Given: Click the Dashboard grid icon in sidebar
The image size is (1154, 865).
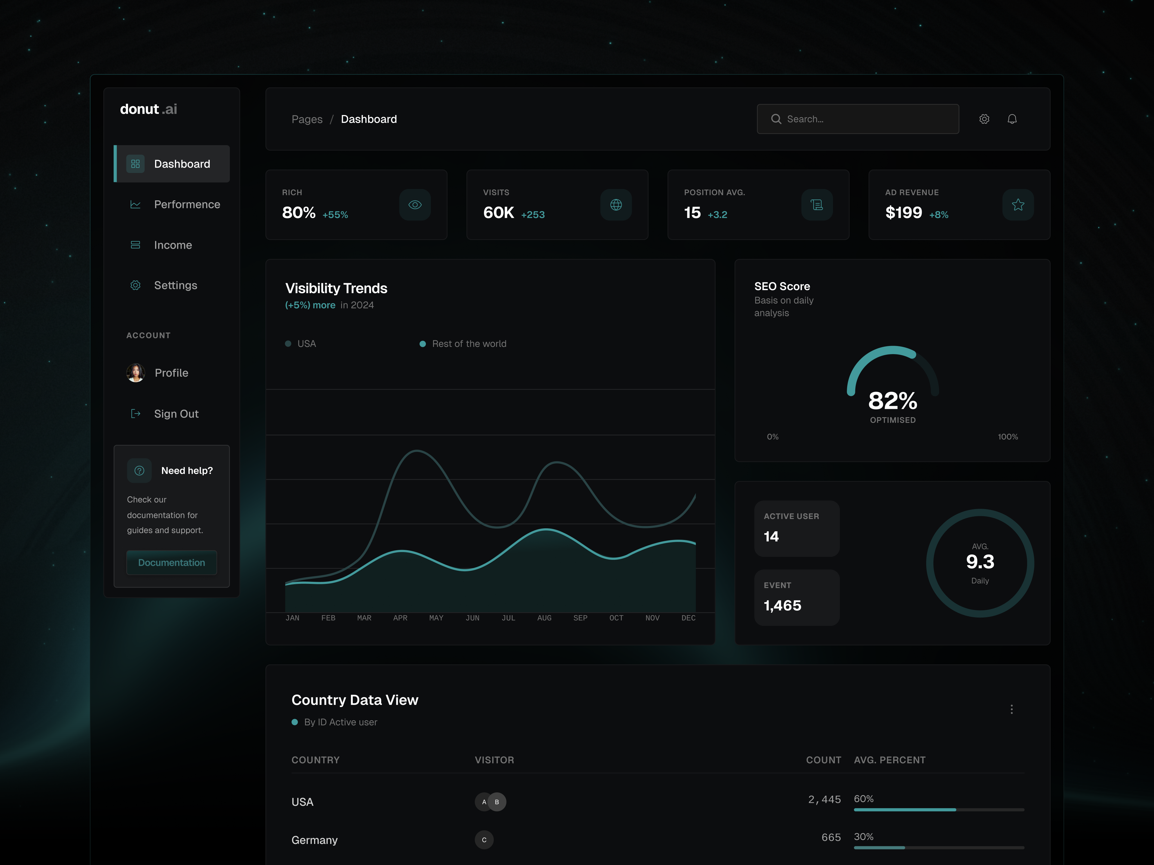Looking at the screenshot, I should tap(136, 164).
